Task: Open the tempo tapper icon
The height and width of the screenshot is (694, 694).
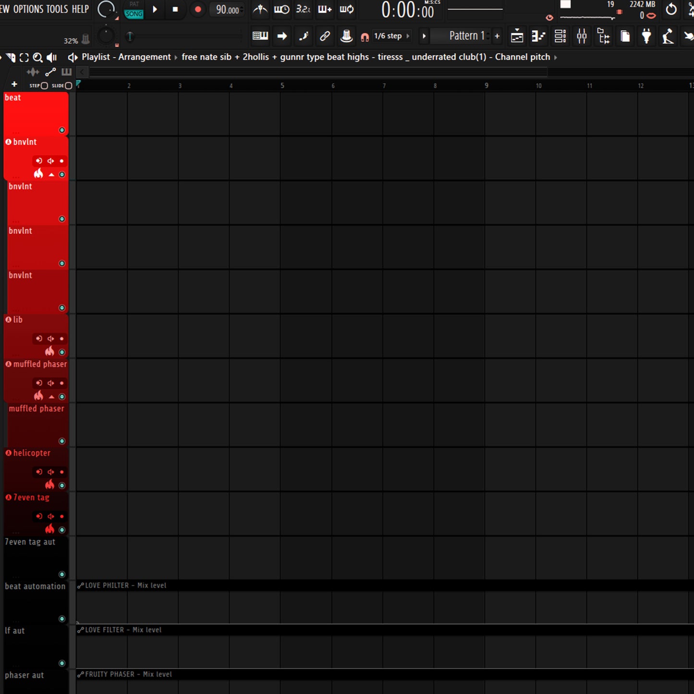Action: (x=668, y=36)
